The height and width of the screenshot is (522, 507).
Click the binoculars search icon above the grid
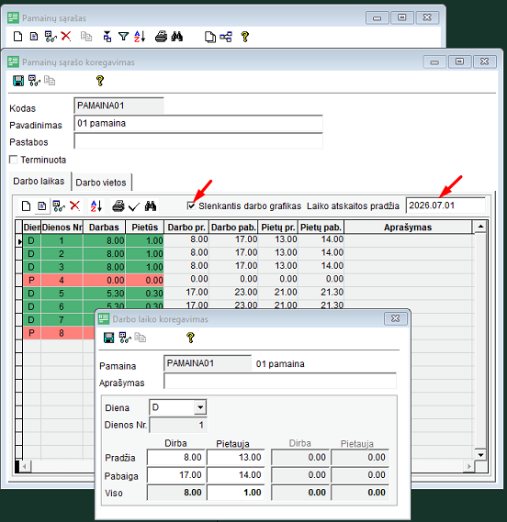click(151, 206)
